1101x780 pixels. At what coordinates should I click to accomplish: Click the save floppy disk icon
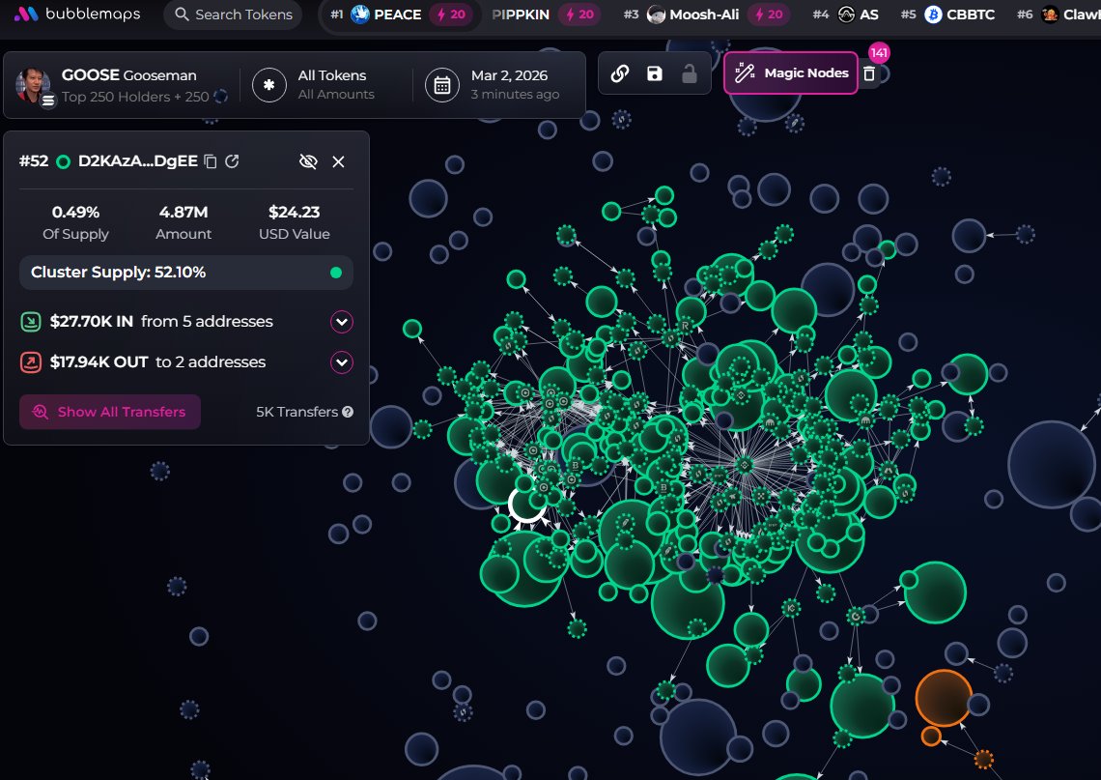(x=655, y=73)
